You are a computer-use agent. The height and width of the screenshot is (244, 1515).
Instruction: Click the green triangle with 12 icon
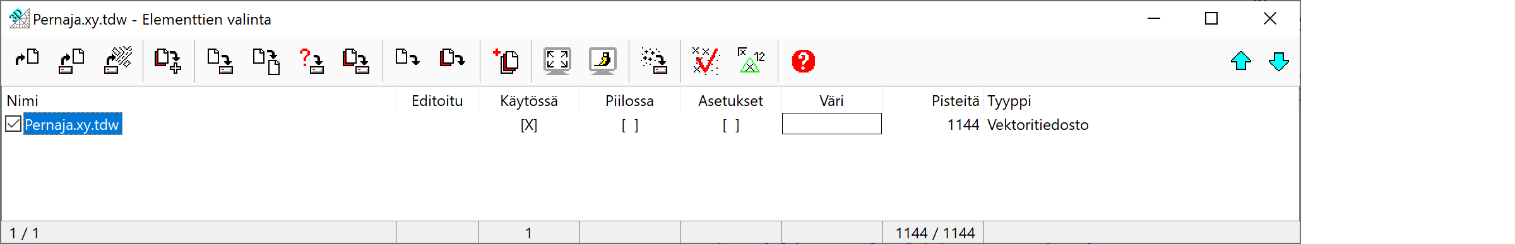(x=751, y=61)
